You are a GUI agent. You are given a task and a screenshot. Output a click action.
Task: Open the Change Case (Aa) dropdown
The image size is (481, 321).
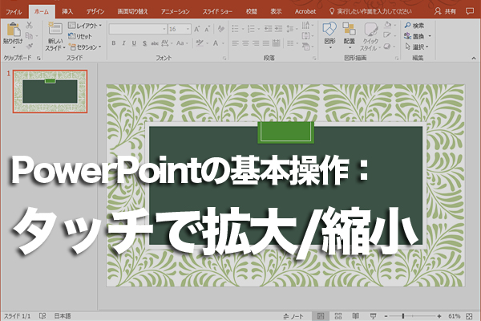click(182, 43)
